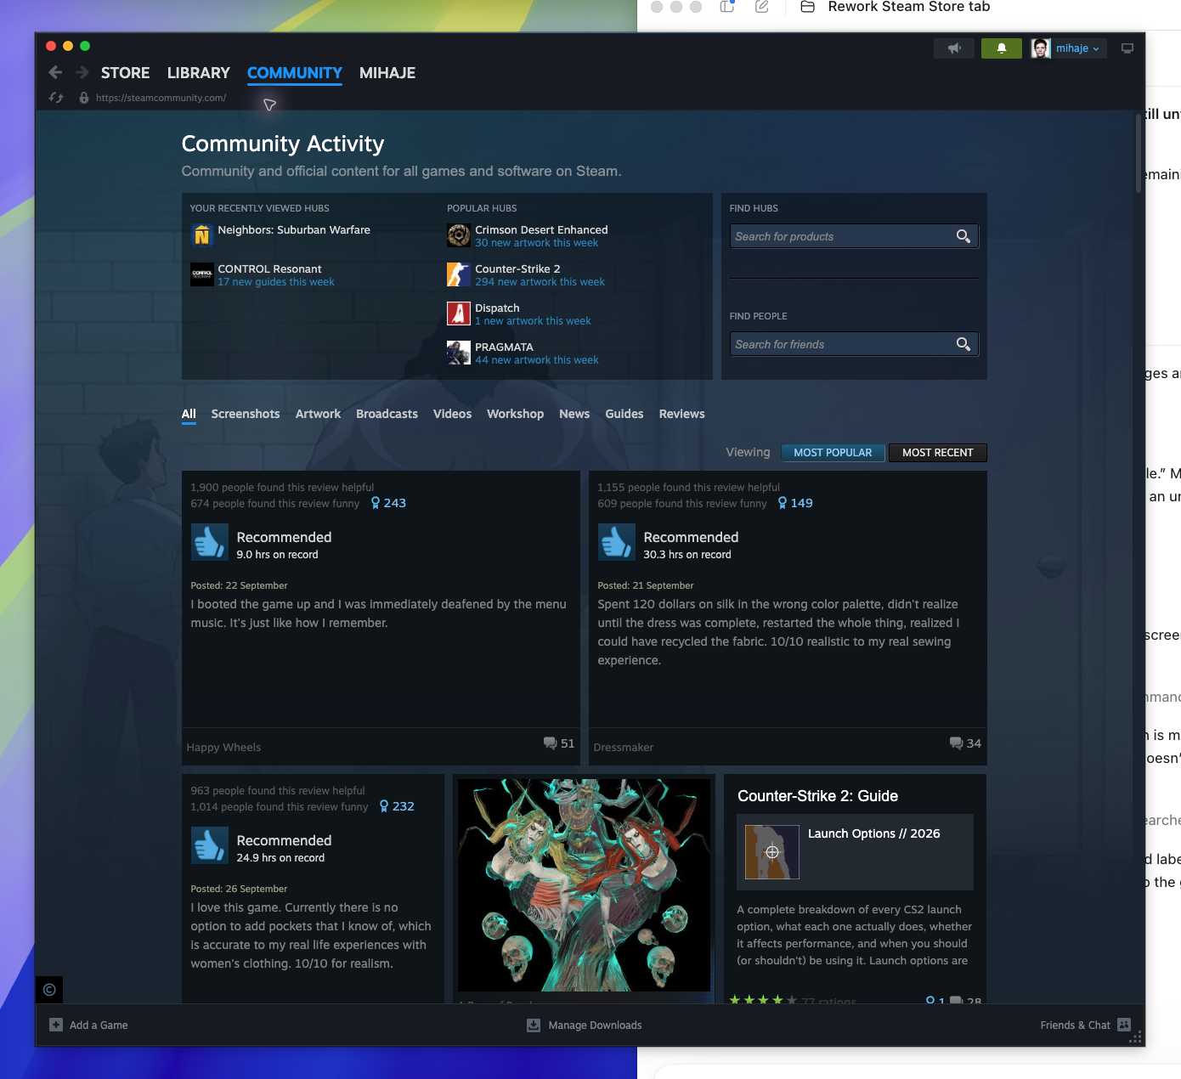1181x1079 pixels.
Task: Select the Workshop tab
Action: pyautogui.click(x=515, y=414)
